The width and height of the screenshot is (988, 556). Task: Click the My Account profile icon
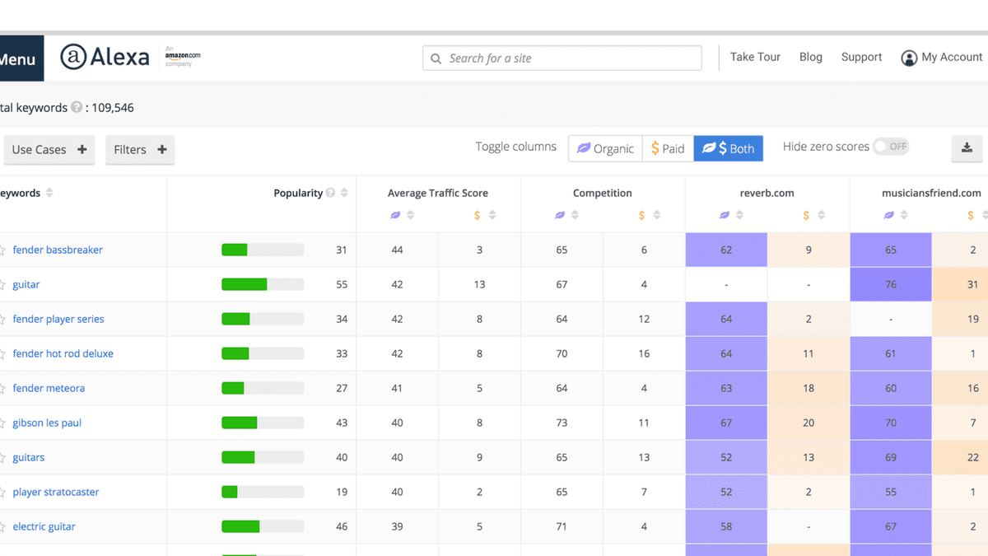(909, 58)
